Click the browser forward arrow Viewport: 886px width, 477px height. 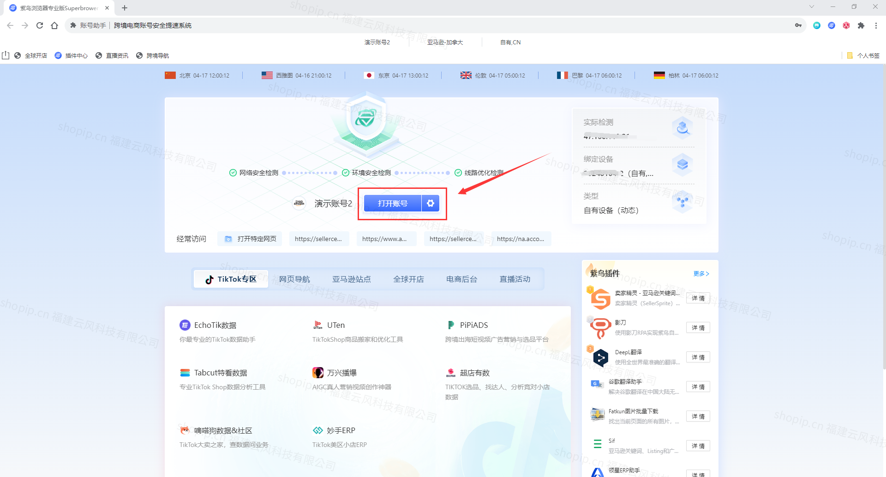25,25
